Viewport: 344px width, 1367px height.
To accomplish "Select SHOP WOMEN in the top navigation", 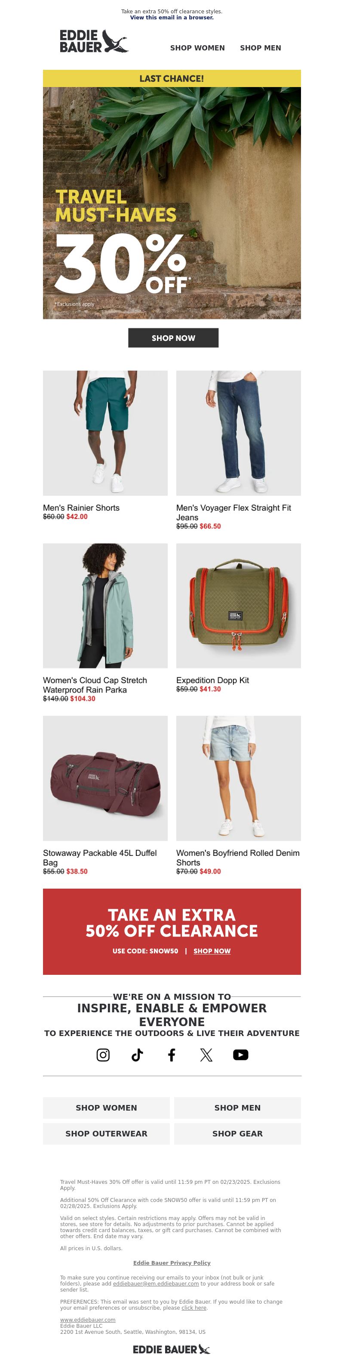I will click(x=197, y=48).
